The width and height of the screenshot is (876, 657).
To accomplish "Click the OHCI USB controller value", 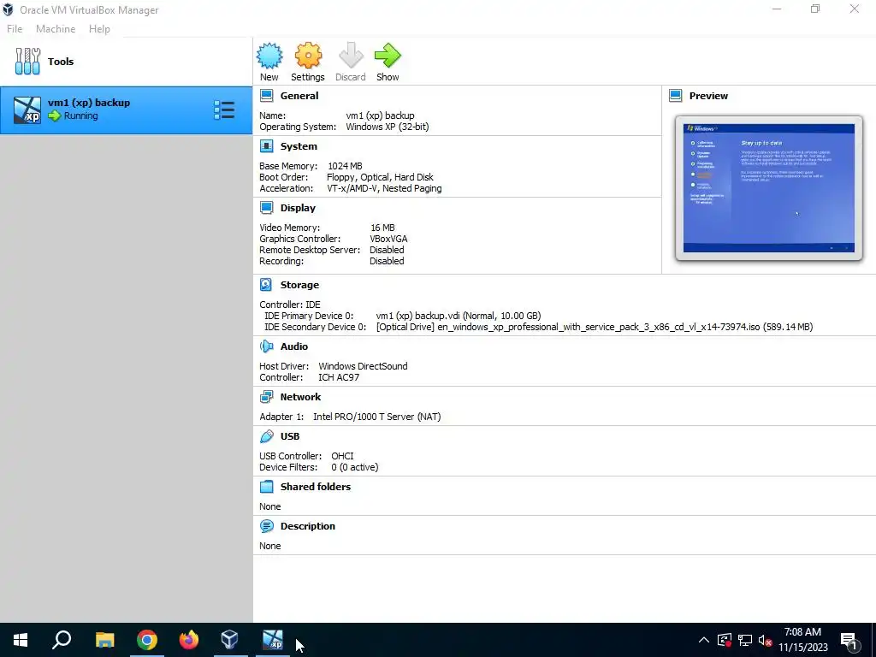I will point(342,456).
